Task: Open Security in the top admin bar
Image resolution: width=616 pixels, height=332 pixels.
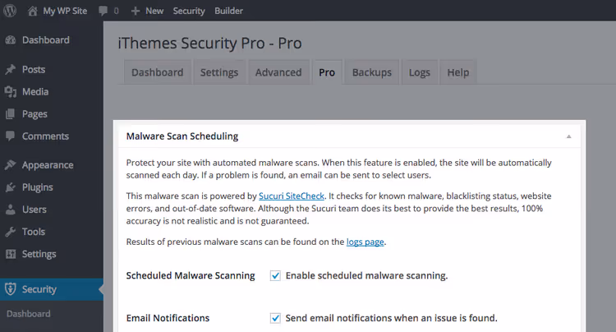Action: pos(189,11)
